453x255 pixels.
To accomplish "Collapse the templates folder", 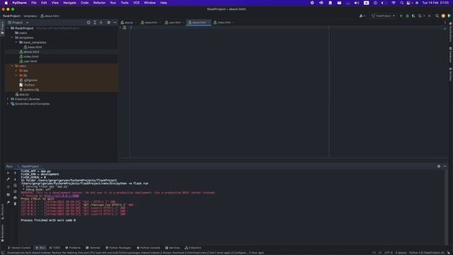I will click(x=12, y=38).
